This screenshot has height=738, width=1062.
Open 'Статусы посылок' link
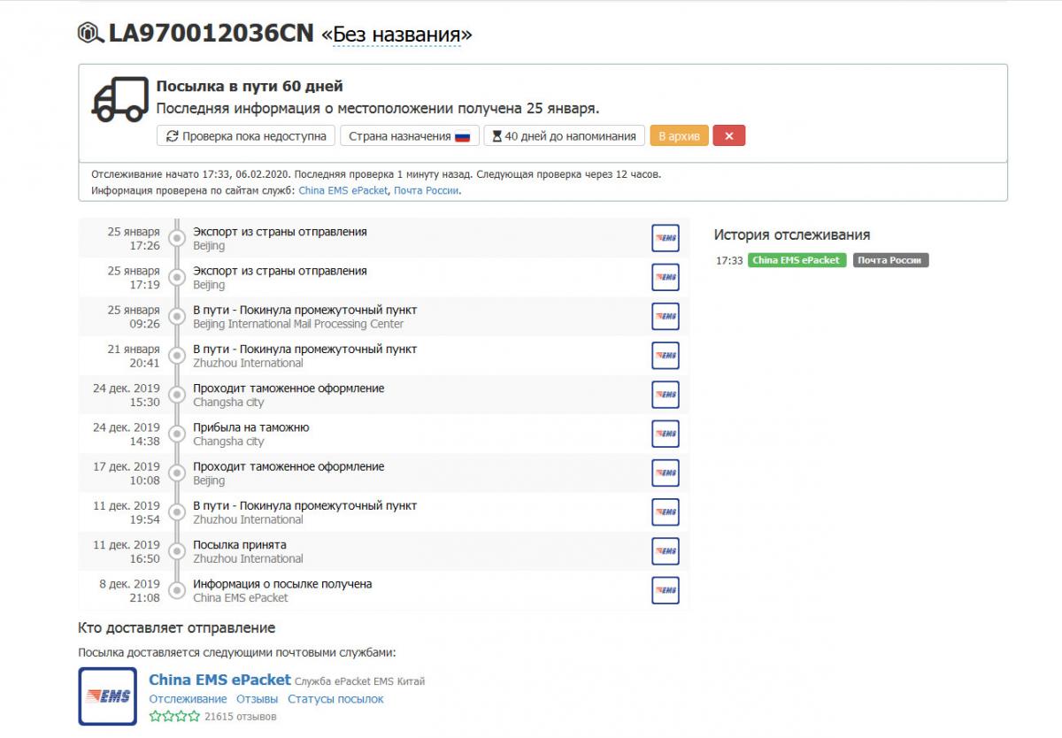tap(335, 699)
